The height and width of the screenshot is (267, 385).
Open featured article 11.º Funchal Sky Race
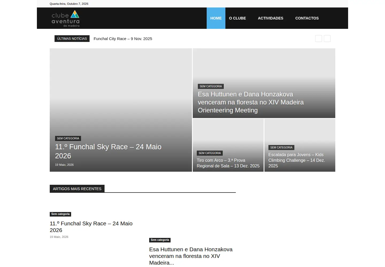108,151
